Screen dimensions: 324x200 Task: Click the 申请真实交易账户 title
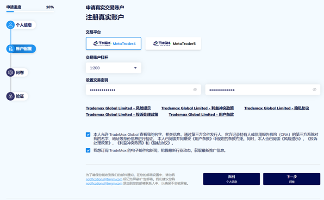[105, 7]
